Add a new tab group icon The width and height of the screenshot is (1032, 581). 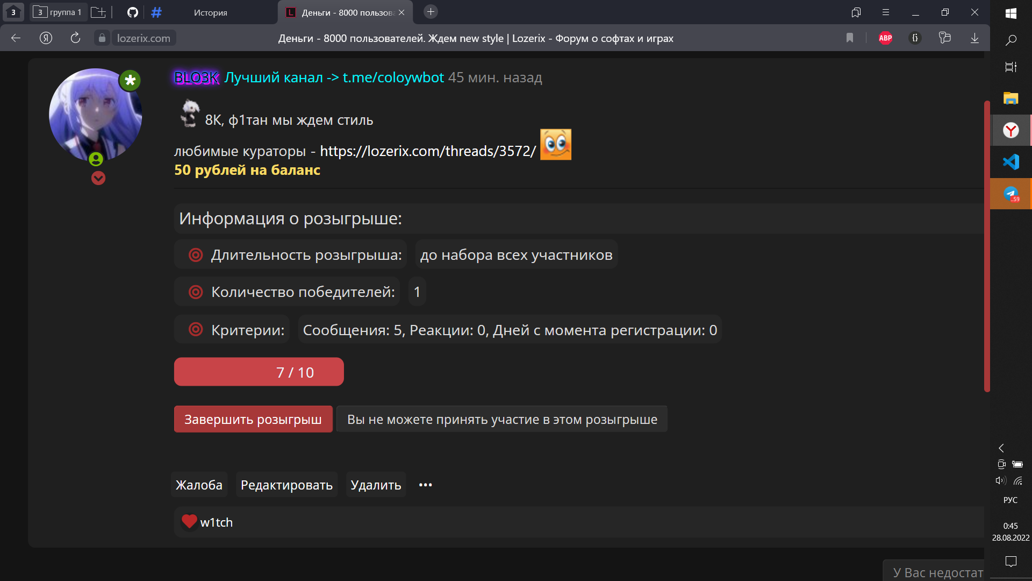(x=98, y=12)
